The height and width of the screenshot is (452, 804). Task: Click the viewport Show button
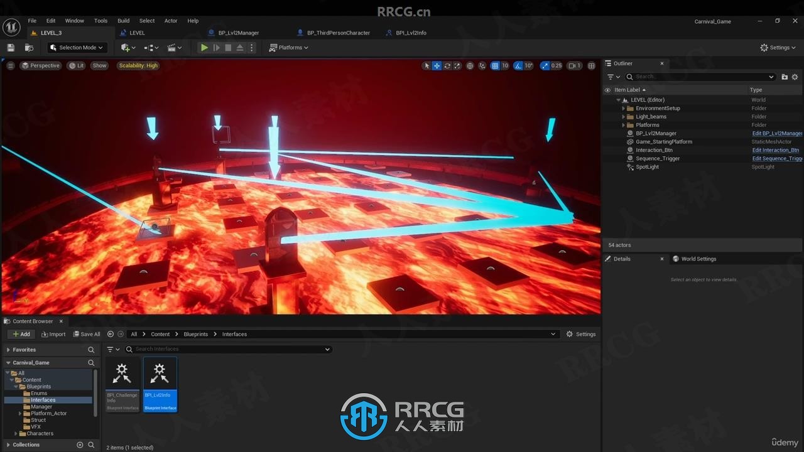[99, 65]
